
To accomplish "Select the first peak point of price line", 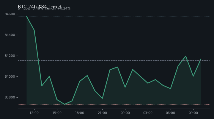I will (27, 16).
